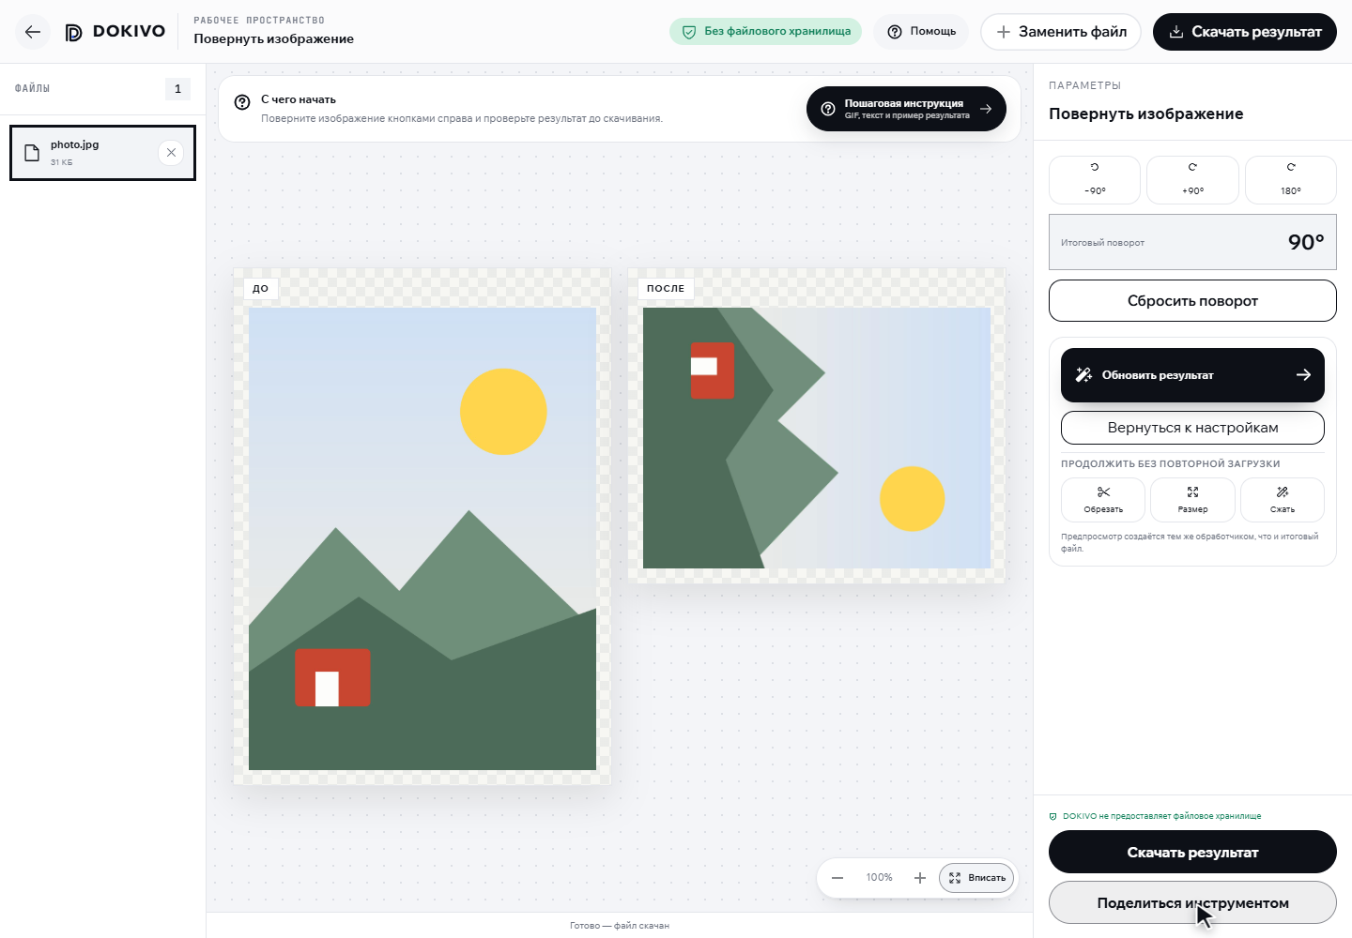Continue with Размер resize tool
Image resolution: width=1352 pixels, height=938 pixels.
[1192, 500]
